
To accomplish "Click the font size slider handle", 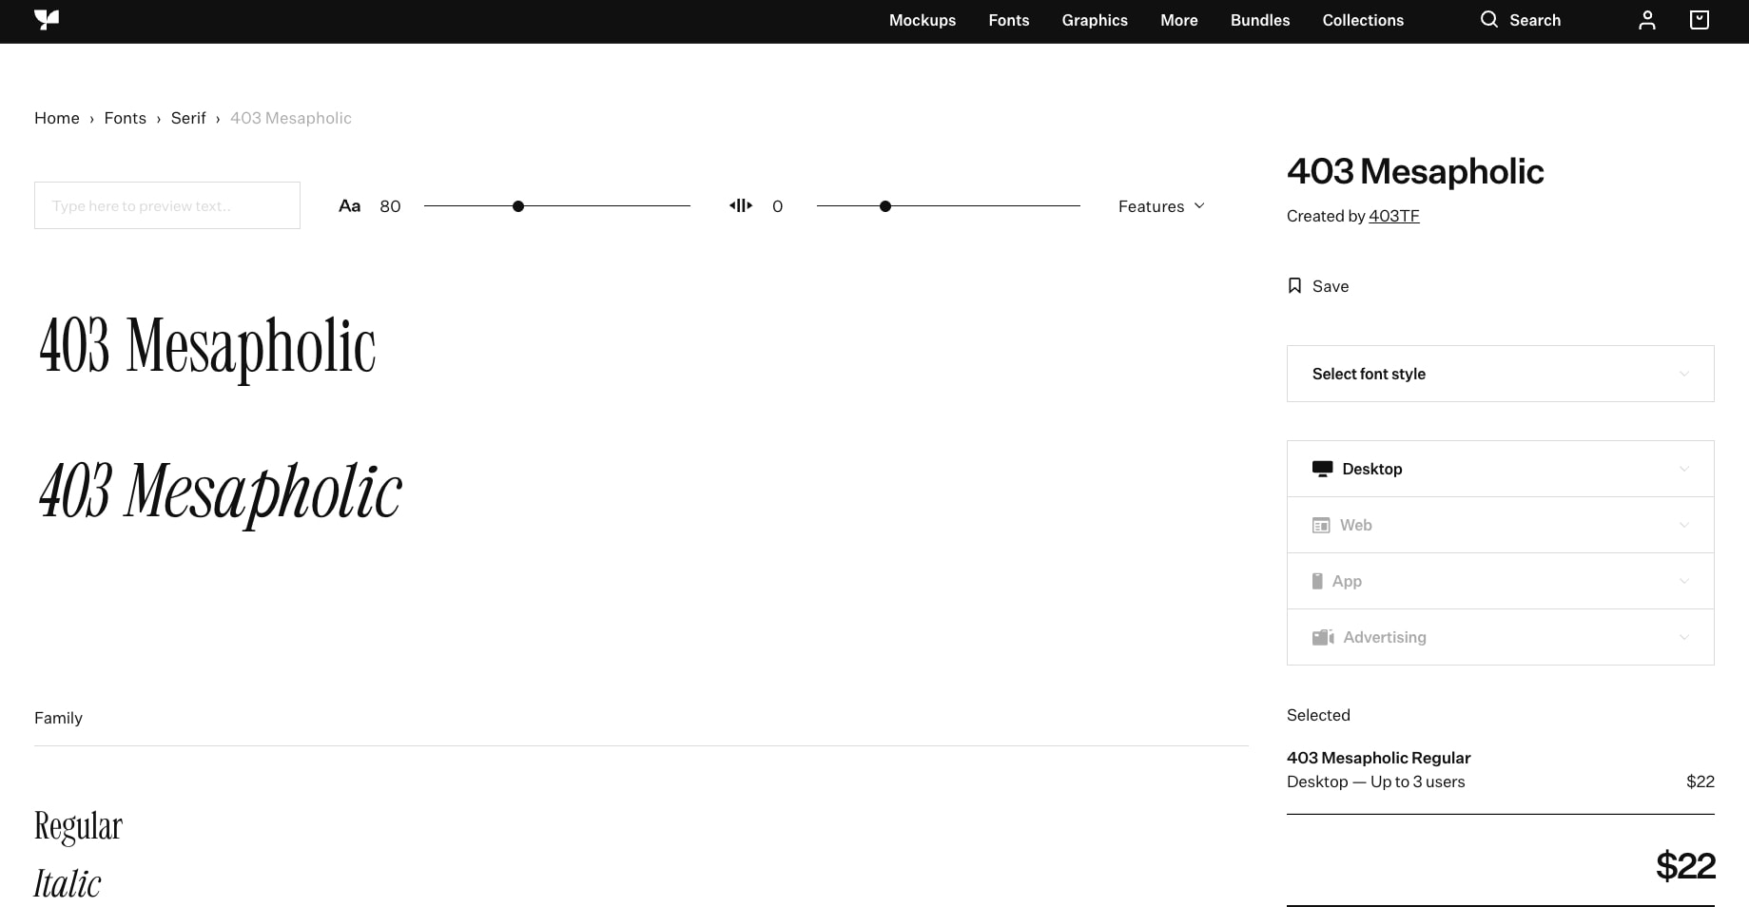I will pos(518,206).
